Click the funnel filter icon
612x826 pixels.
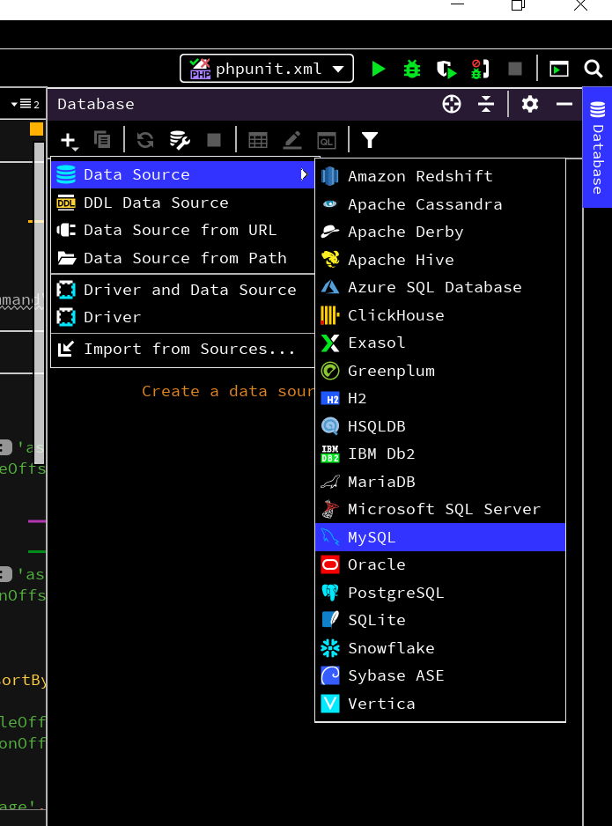pos(370,140)
